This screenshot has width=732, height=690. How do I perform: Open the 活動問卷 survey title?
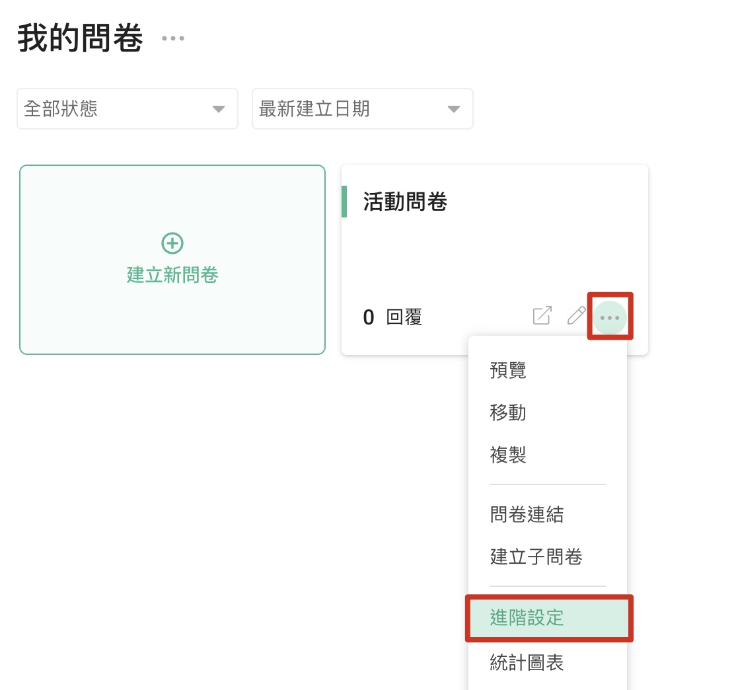click(405, 202)
